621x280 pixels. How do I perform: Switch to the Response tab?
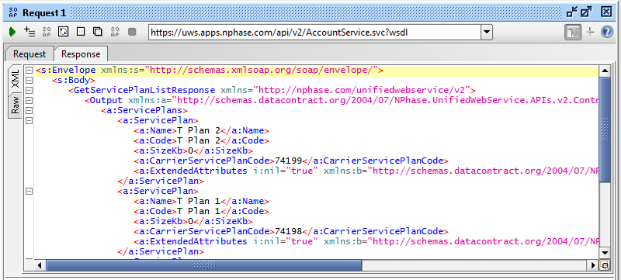pos(81,54)
